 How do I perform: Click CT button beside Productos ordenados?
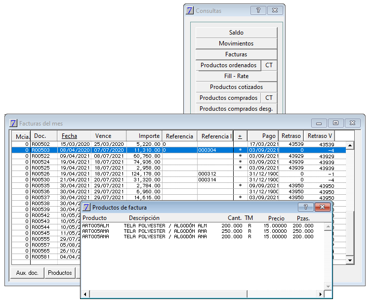pos(269,65)
